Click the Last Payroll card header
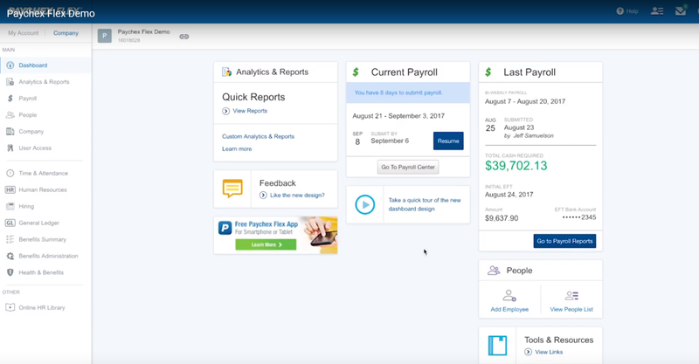The image size is (699, 364). [540, 72]
